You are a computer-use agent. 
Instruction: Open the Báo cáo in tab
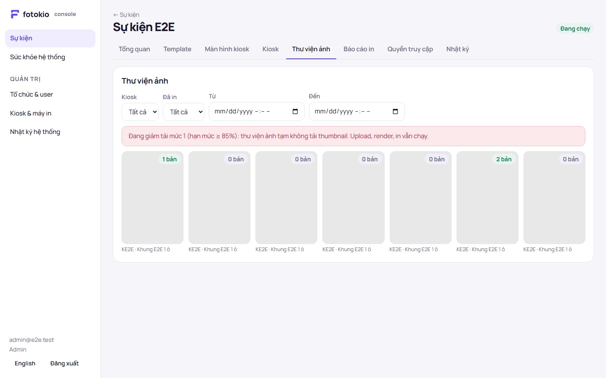[359, 49]
